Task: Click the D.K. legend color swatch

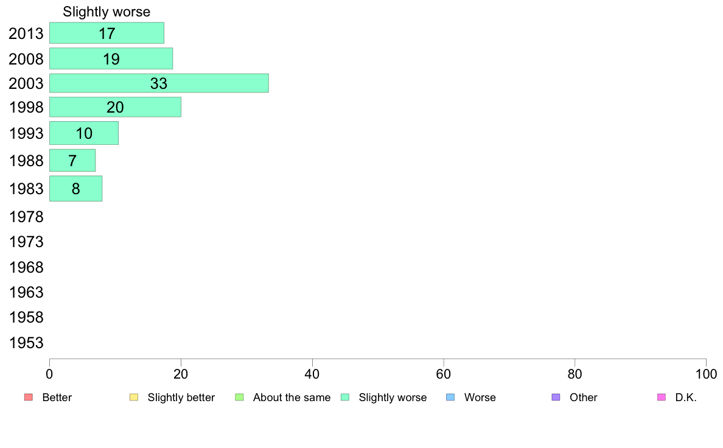Action: click(662, 397)
